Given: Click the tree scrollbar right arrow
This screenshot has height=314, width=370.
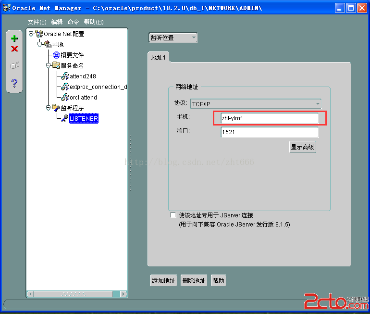Looking at the screenshot, I should pos(123,294).
